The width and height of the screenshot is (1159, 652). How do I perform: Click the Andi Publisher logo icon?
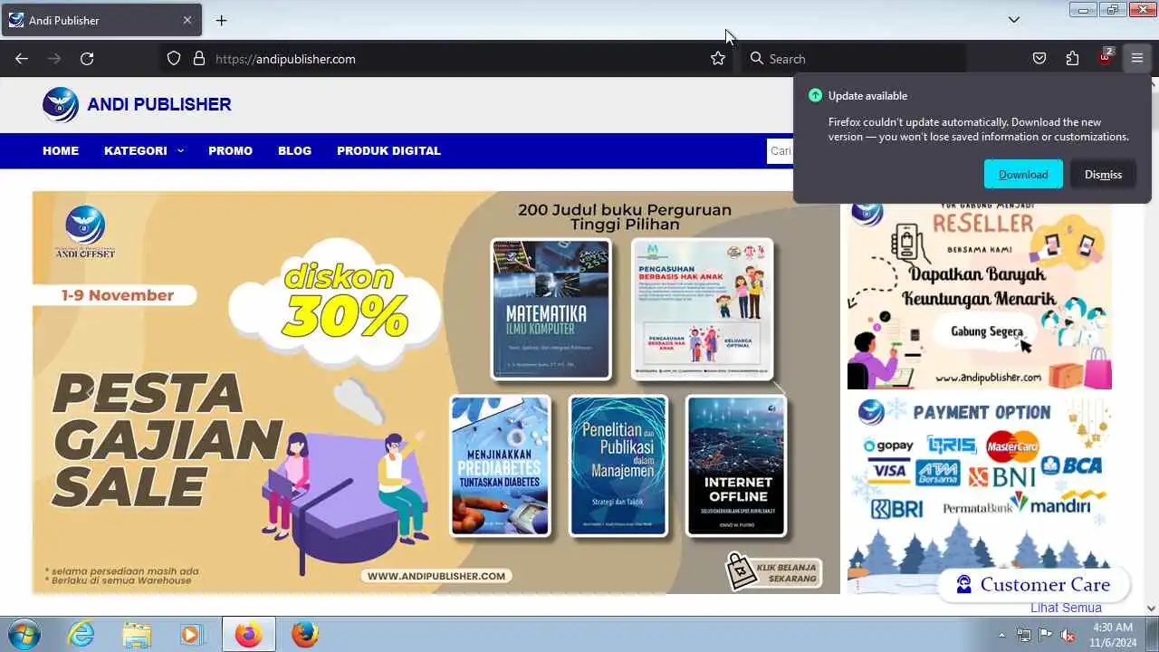tap(61, 104)
